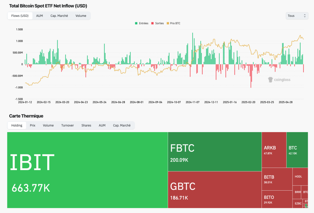Click the BRRR heatmap tile
This screenshot has height=213, width=314.
click(297, 192)
